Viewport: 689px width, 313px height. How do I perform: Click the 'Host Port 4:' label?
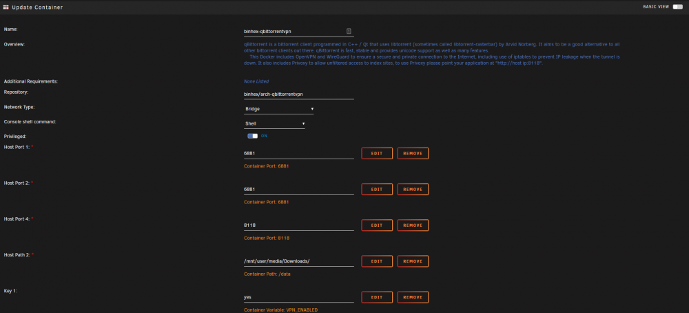click(x=17, y=219)
